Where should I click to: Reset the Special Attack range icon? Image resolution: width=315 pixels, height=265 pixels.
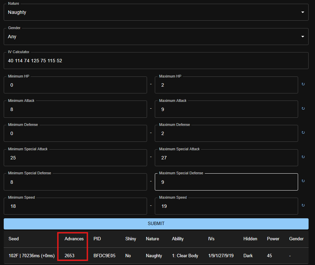(303, 157)
